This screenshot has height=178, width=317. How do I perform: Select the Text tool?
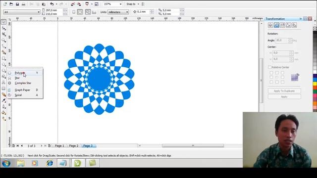pyautogui.click(x=3, y=83)
